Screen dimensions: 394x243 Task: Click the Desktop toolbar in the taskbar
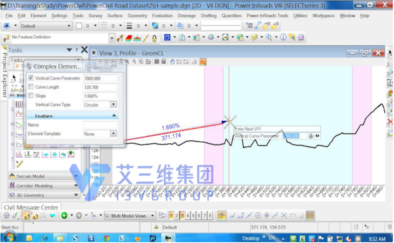(x=251, y=238)
